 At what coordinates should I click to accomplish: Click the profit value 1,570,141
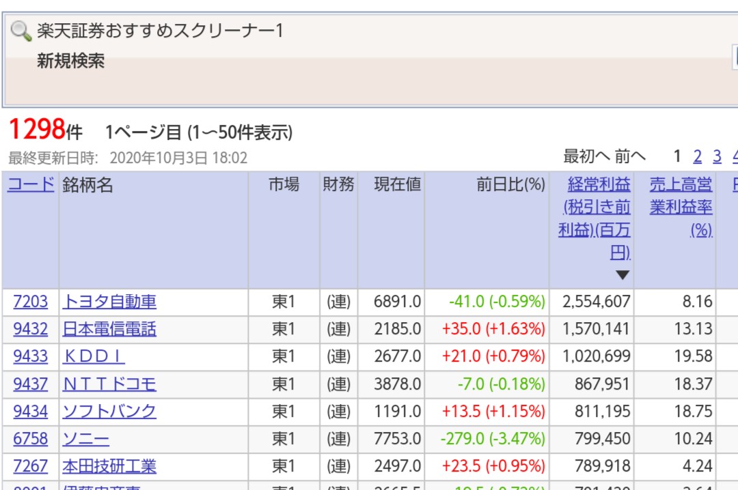click(597, 329)
